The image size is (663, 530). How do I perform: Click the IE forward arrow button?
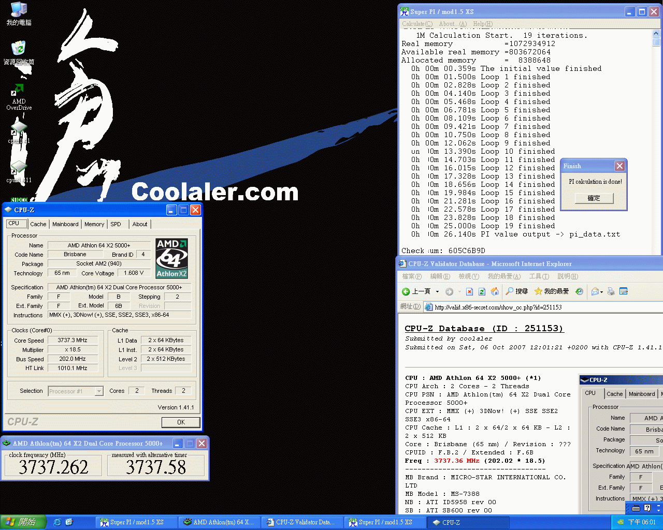pyautogui.click(x=449, y=291)
